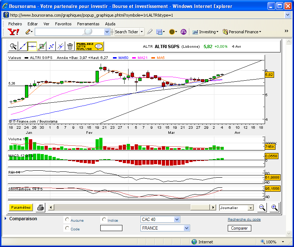The image size is (294, 247).
Task: Click the Yahoo toolbar pencil icon
Action: coord(28,32)
